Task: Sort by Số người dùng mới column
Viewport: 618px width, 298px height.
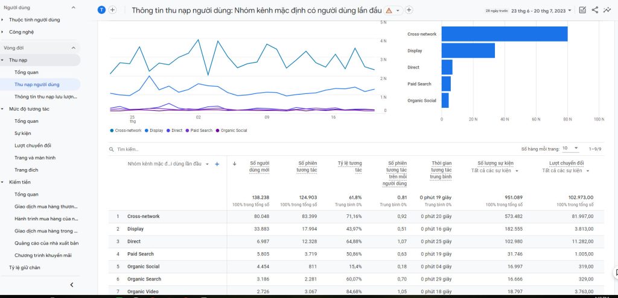Action: pyautogui.click(x=259, y=166)
